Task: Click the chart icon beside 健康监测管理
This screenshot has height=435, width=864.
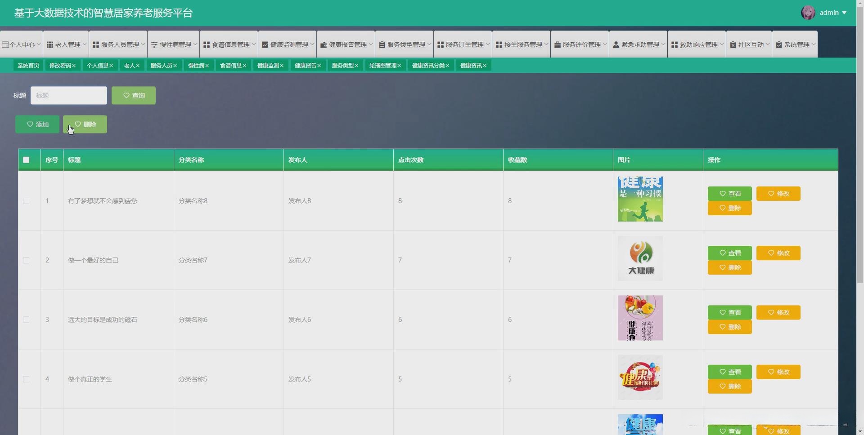Action: 265,44
